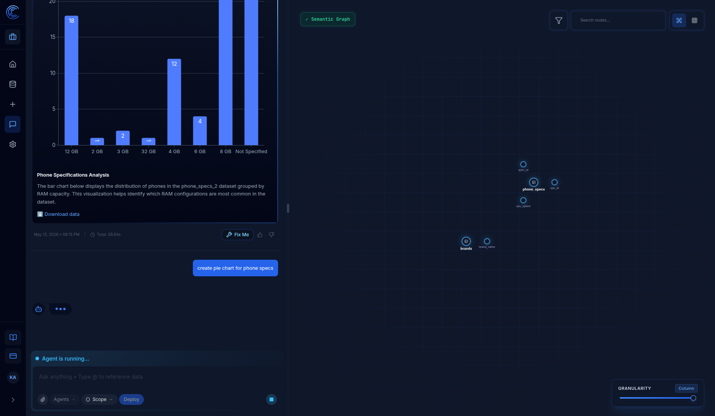This screenshot has height=416, width=715.
Task: Click the Fix Me button
Action: coord(238,235)
